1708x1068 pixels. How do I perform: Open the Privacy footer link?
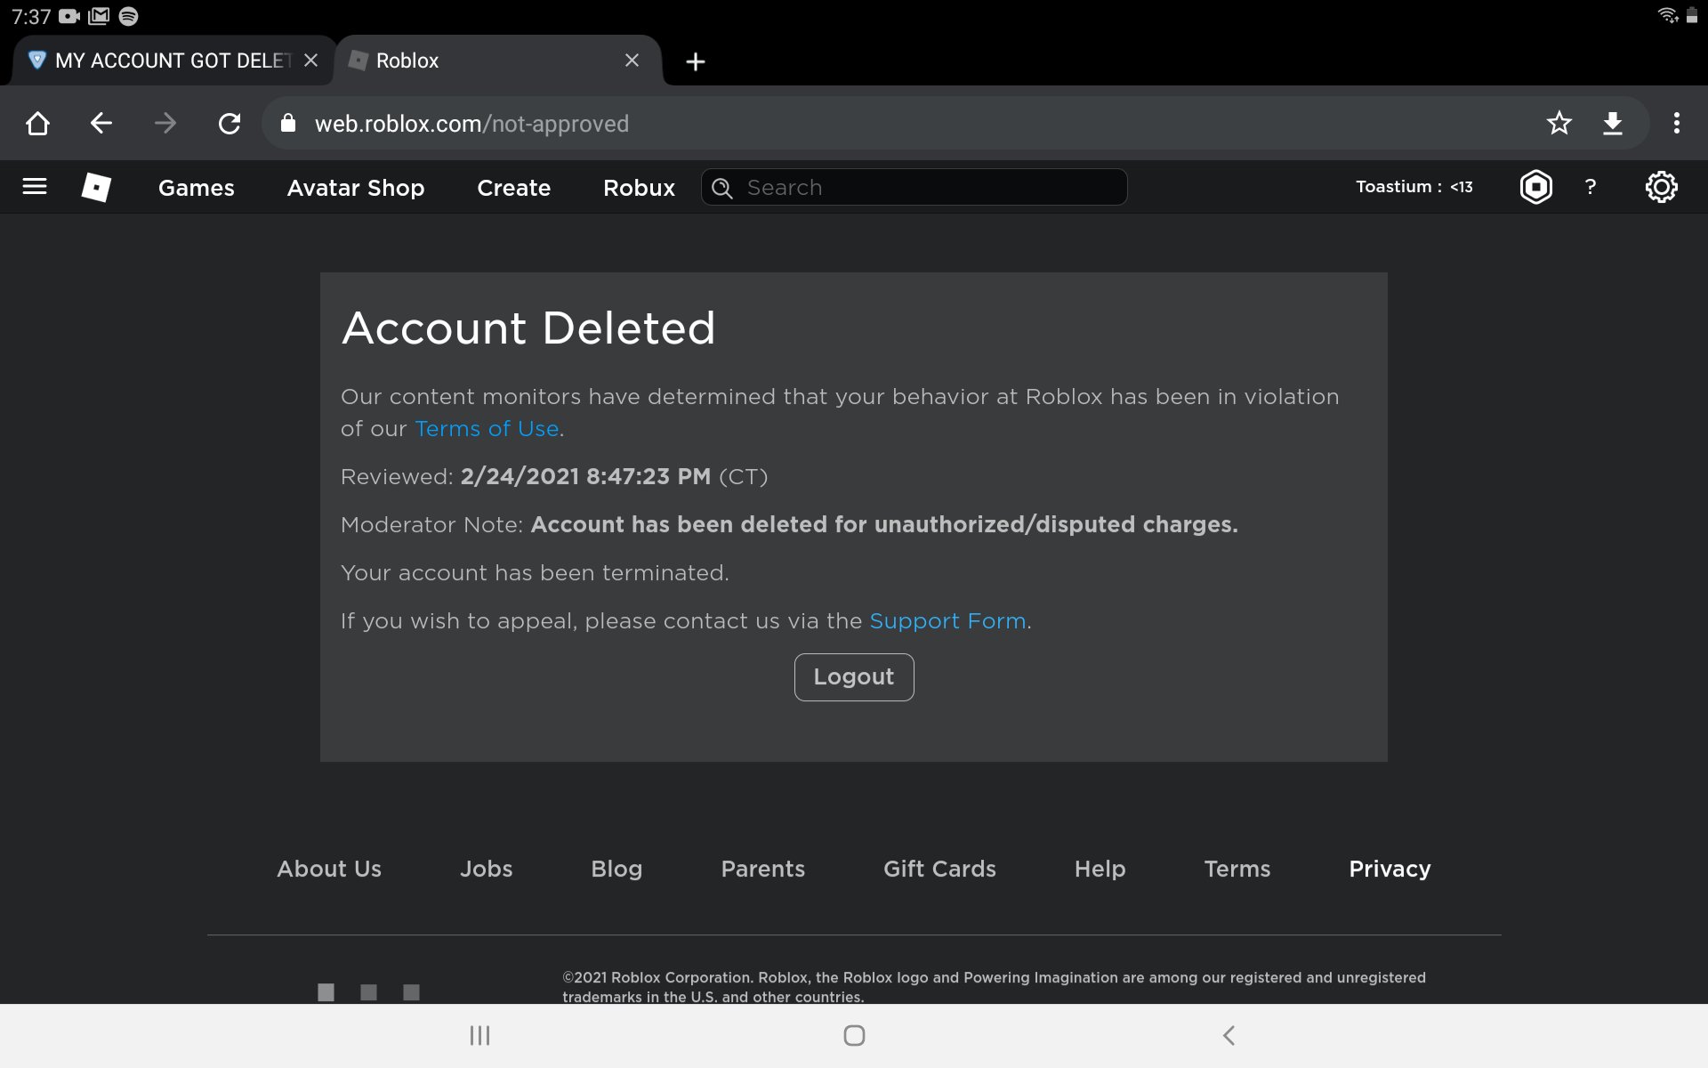point(1389,869)
